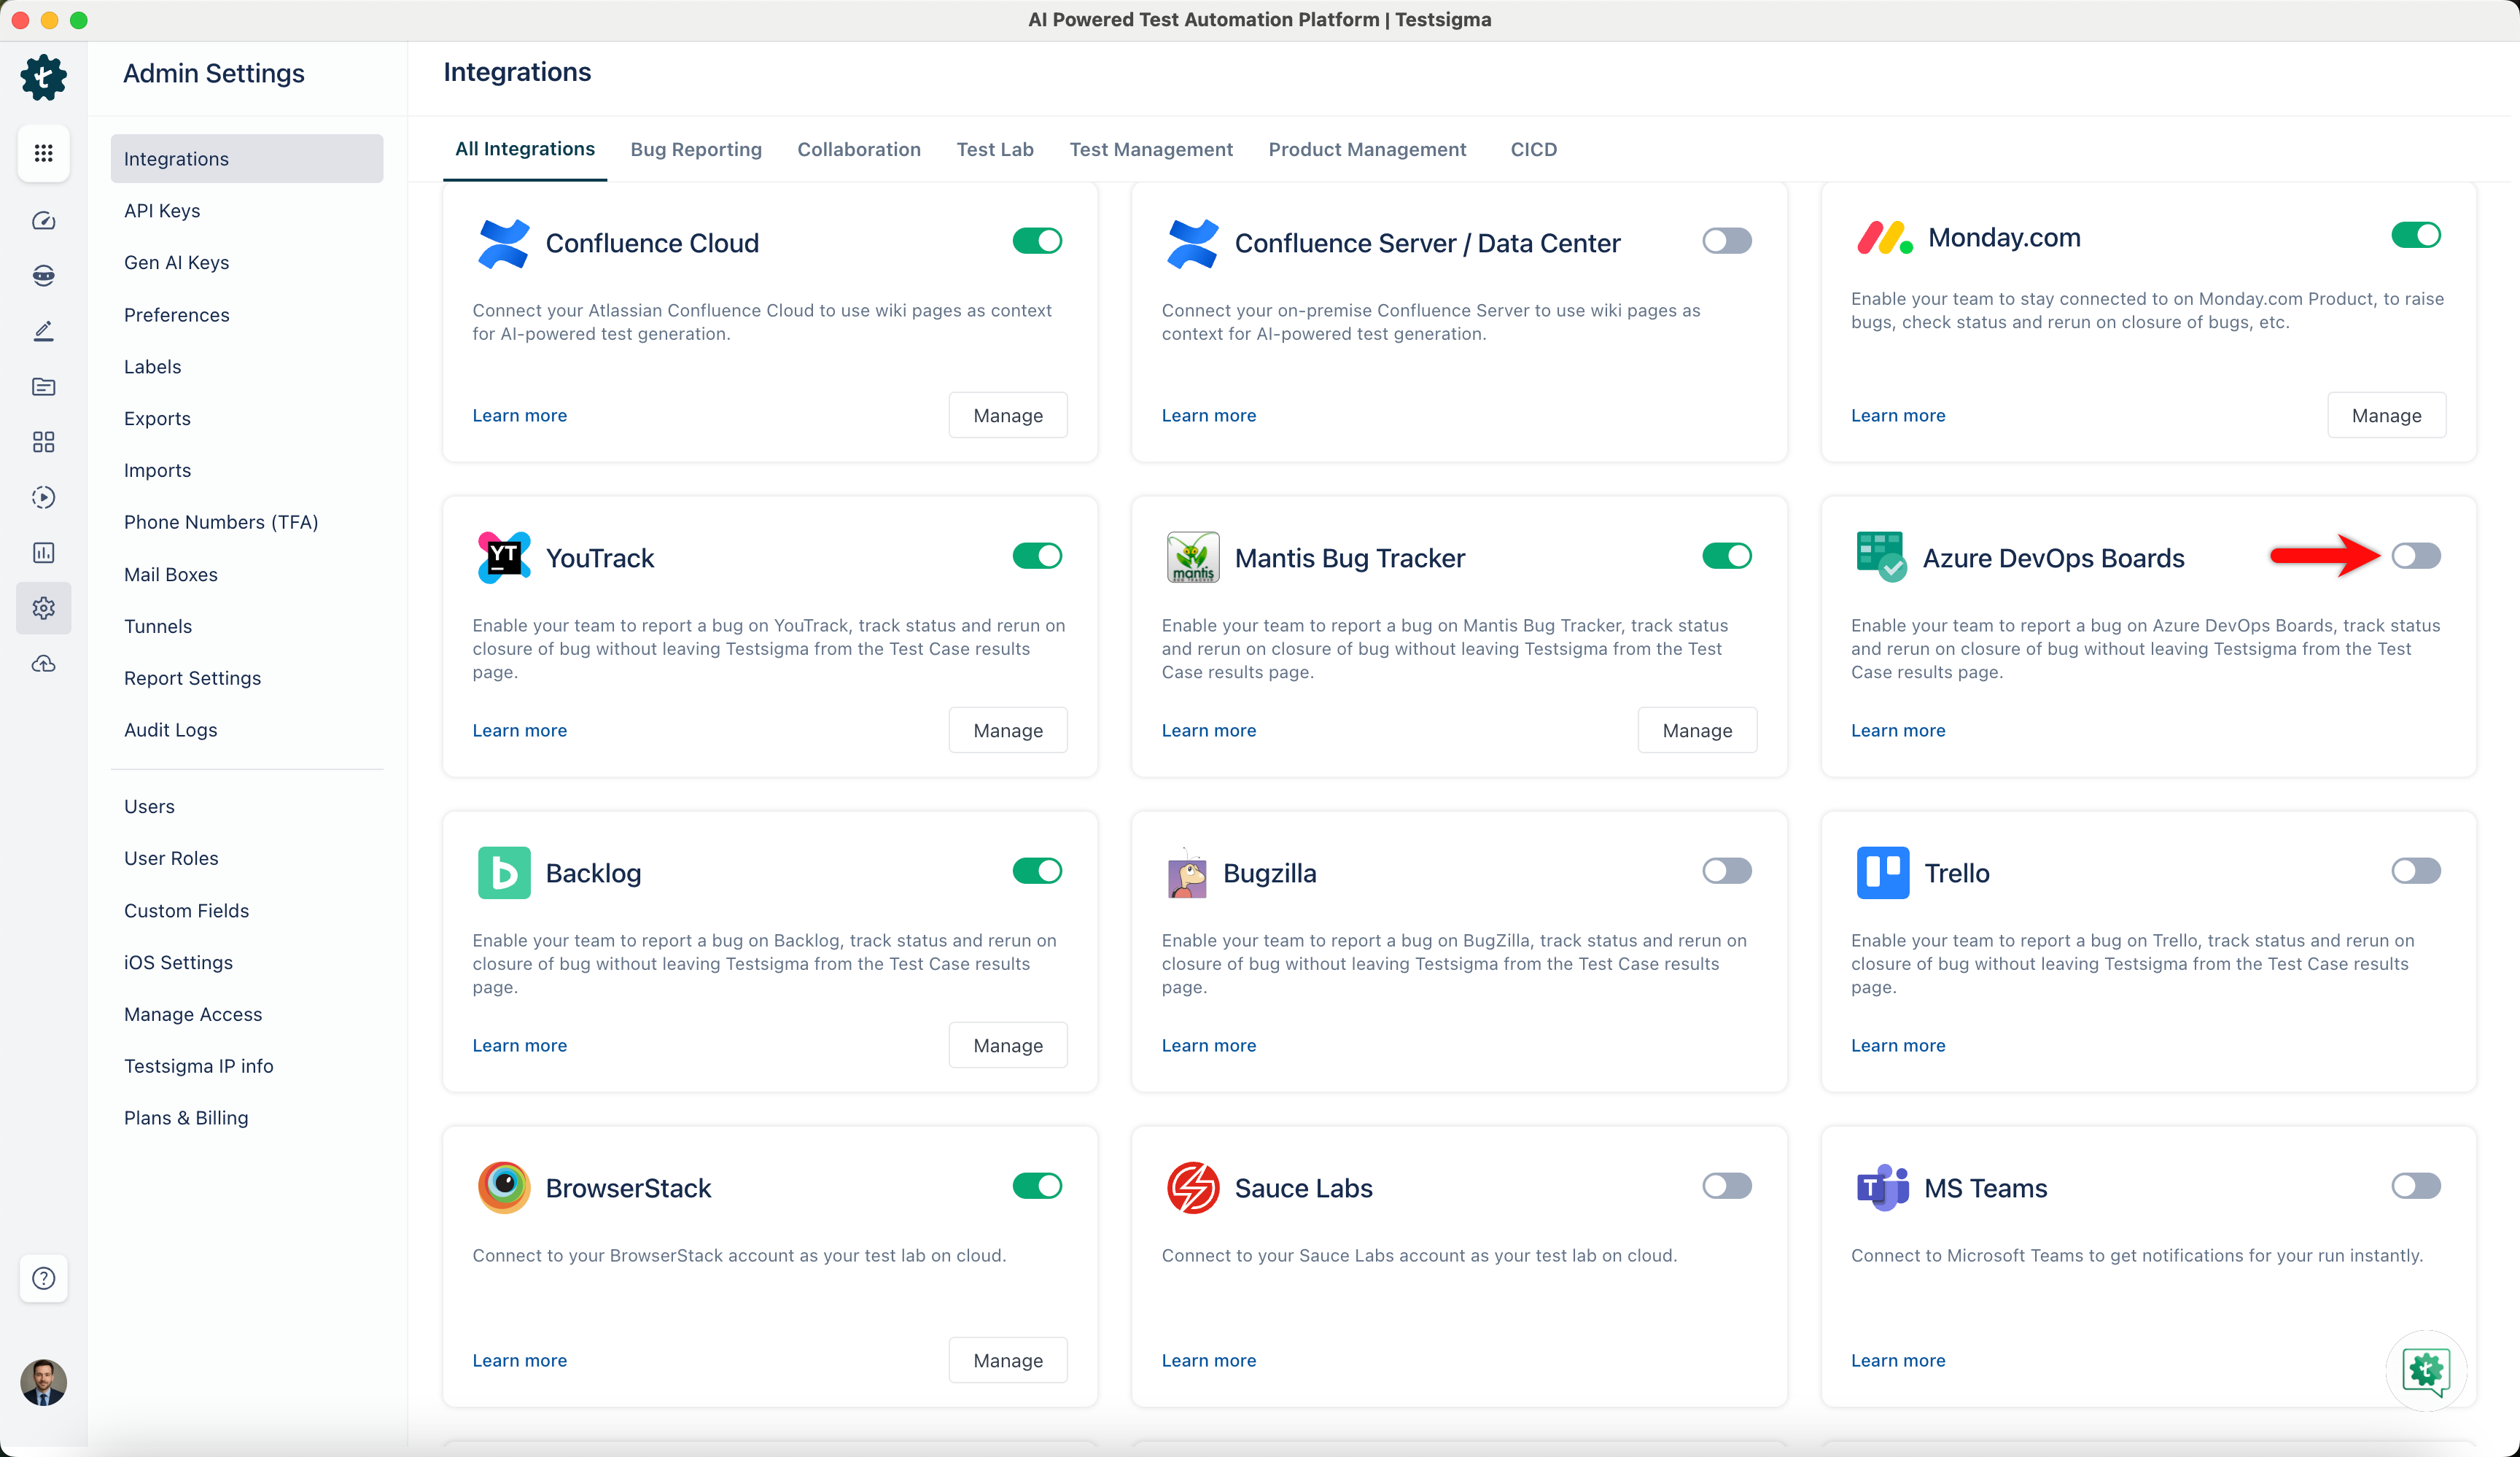Open the four-squares modules icon

43,442
